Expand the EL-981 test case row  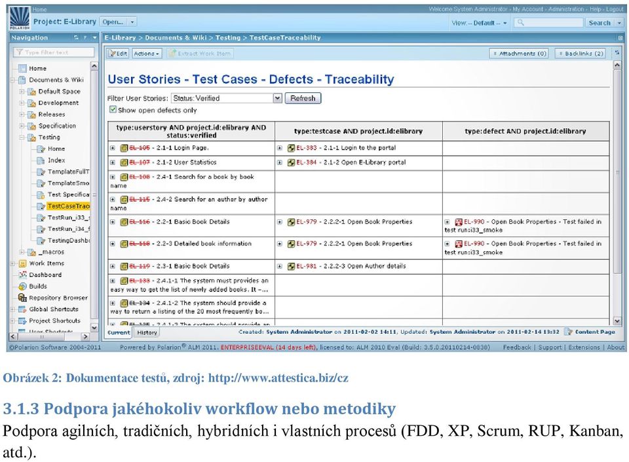point(280,266)
